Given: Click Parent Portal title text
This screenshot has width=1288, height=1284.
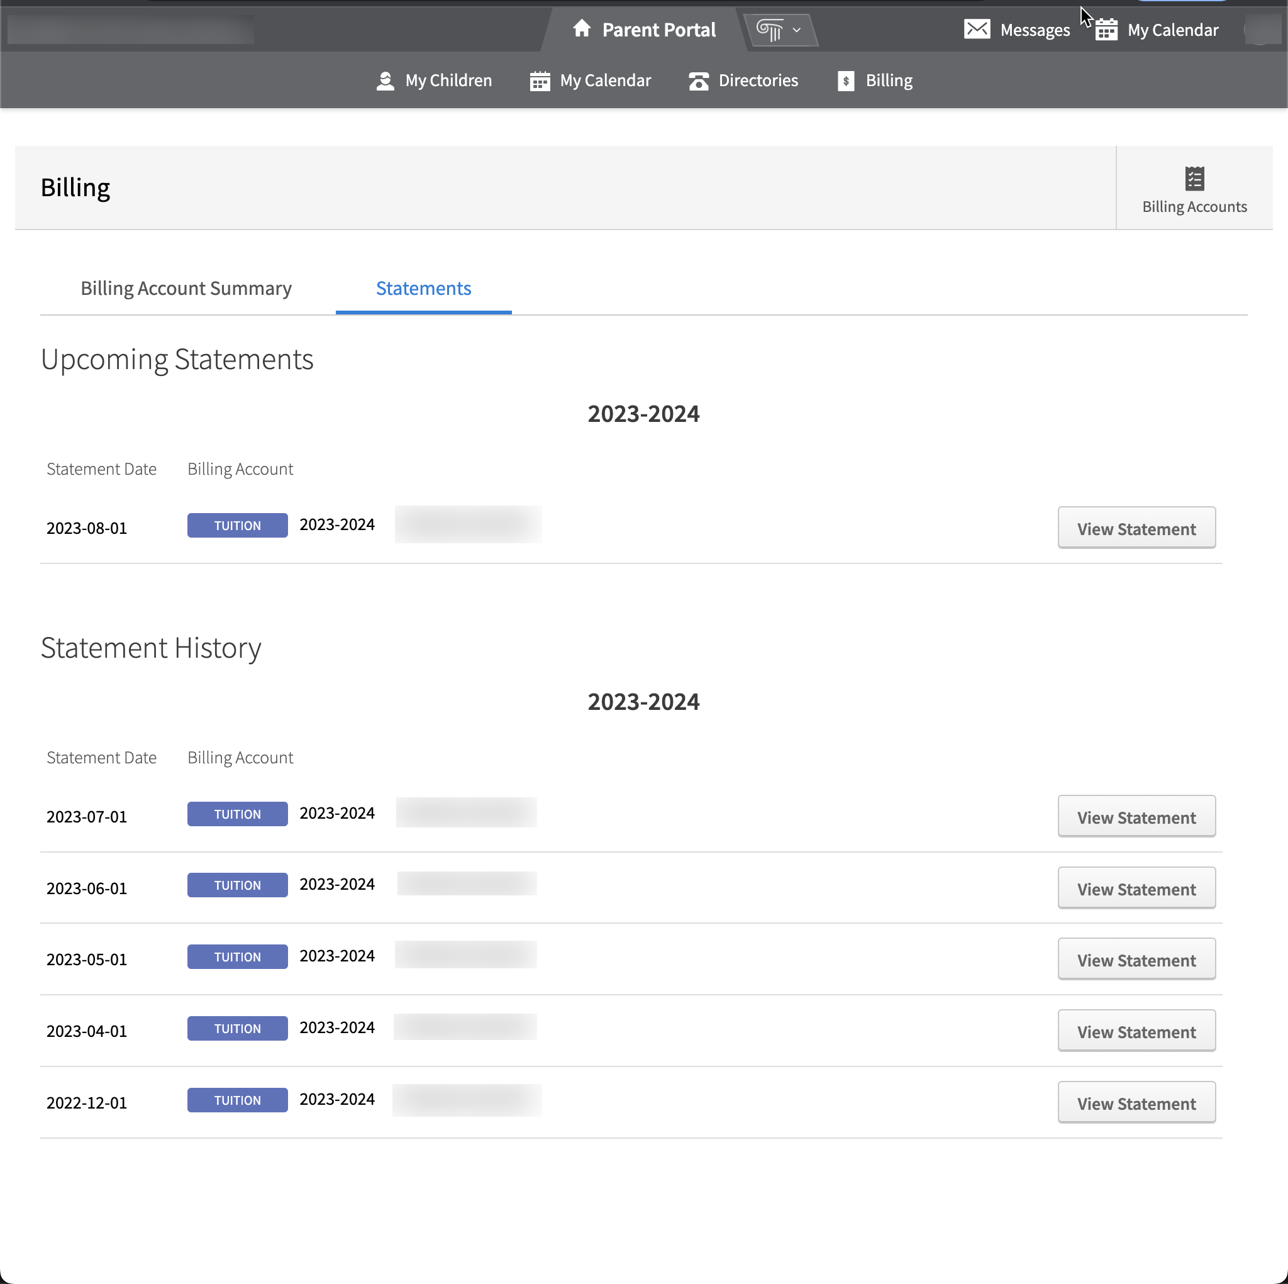Looking at the screenshot, I should [658, 30].
